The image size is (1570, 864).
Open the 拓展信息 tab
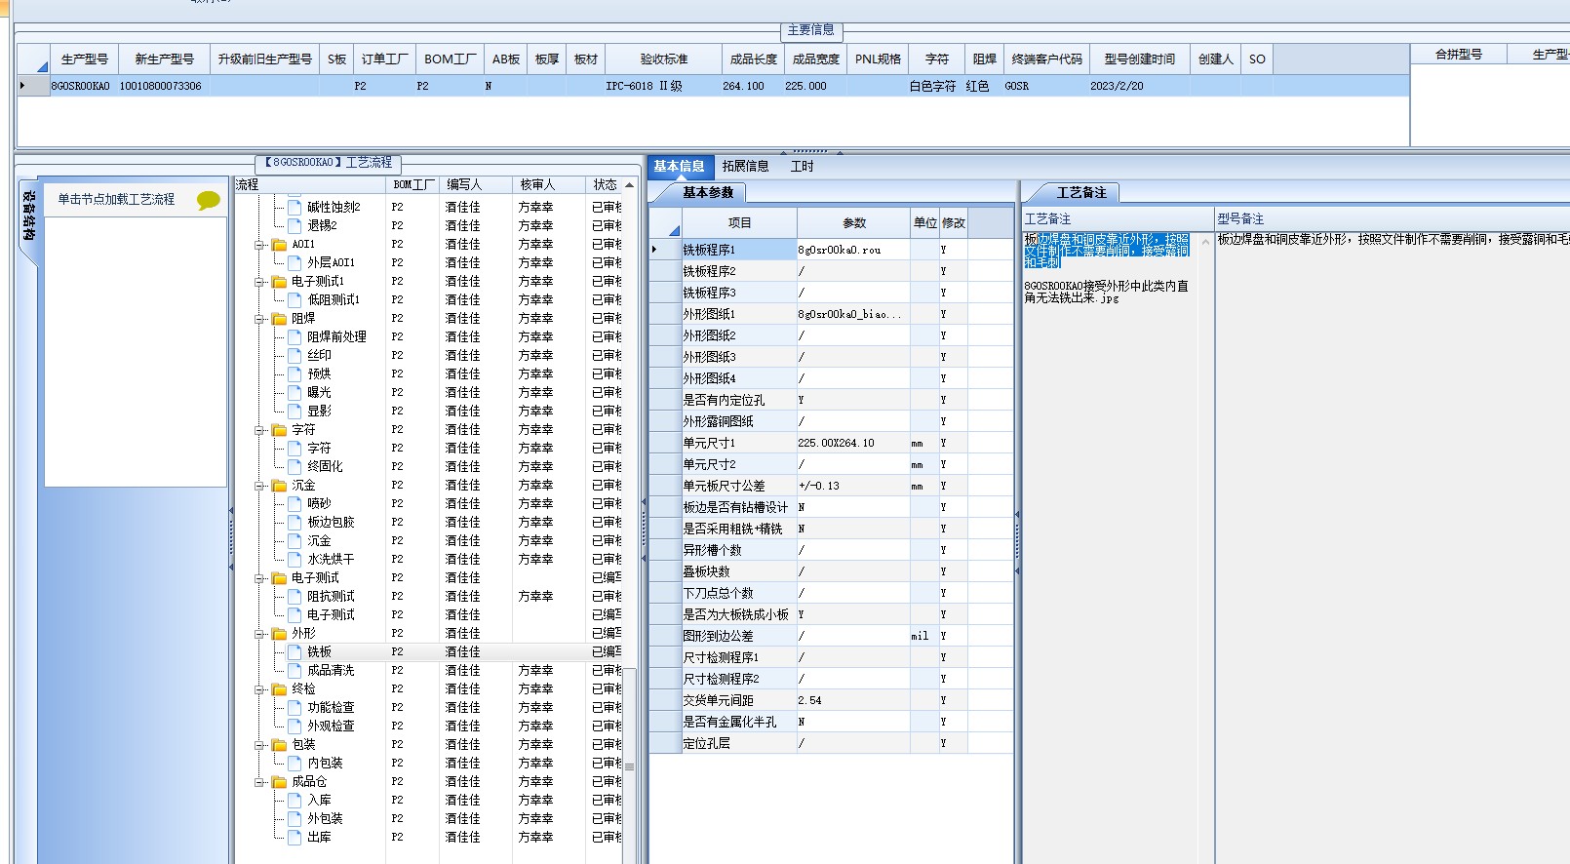(x=746, y=166)
